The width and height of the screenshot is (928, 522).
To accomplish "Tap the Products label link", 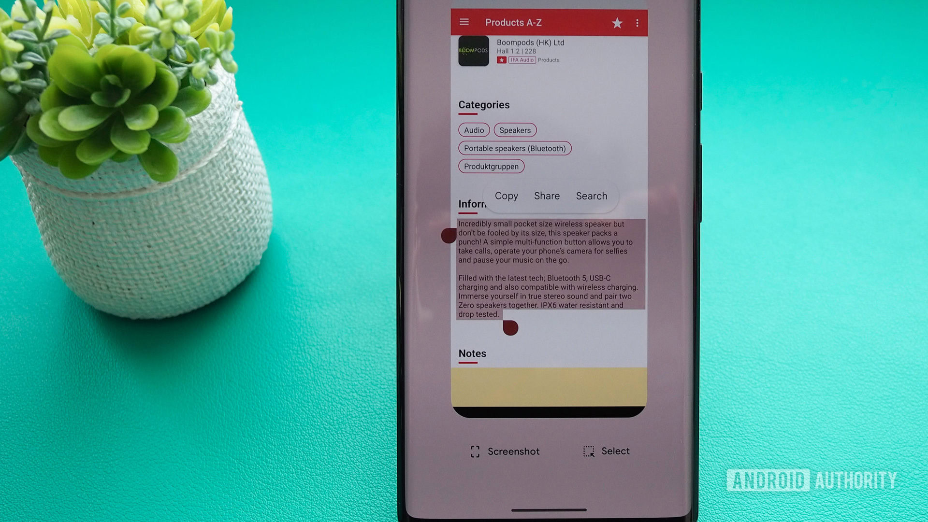I will [x=548, y=59].
